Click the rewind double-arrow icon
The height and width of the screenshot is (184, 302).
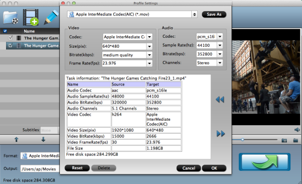(220, 100)
